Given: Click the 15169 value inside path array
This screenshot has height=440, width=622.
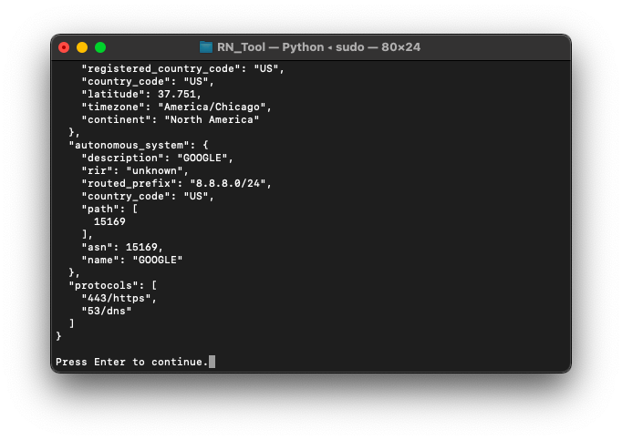Looking at the screenshot, I should [x=109, y=221].
